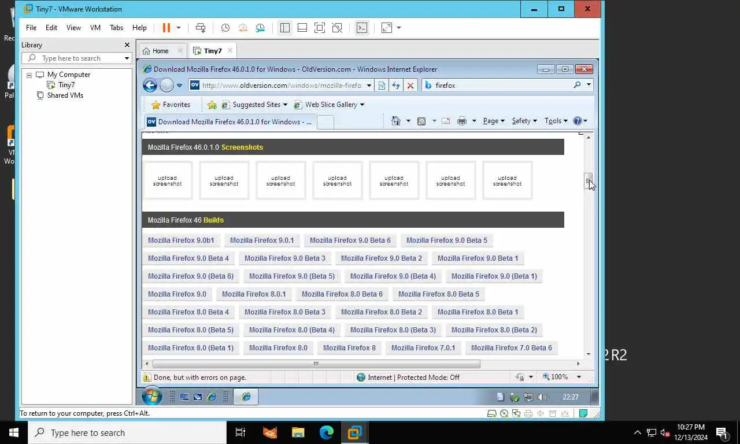Close the Library panel
This screenshot has height=444, width=740.
pos(127,45)
